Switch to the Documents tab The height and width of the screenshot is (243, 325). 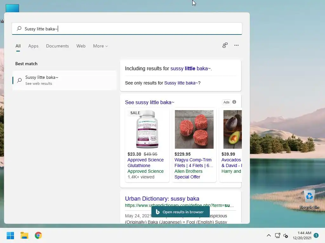coord(57,46)
